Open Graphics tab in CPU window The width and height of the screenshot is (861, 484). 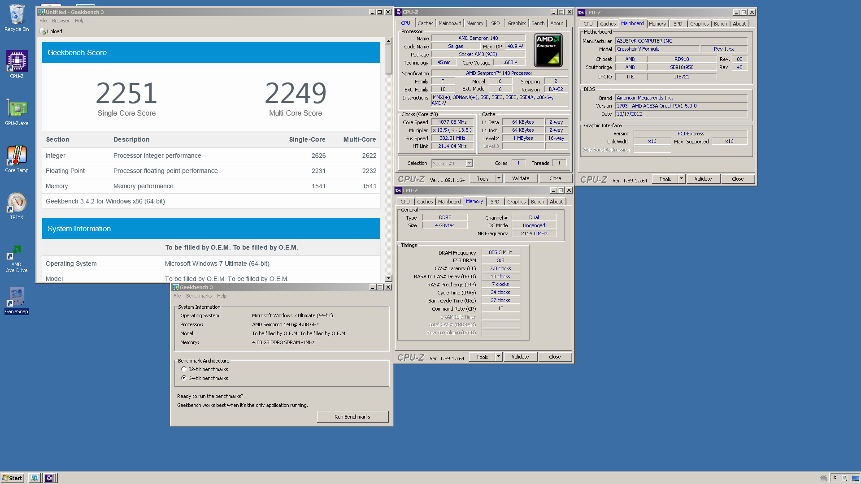(x=517, y=23)
